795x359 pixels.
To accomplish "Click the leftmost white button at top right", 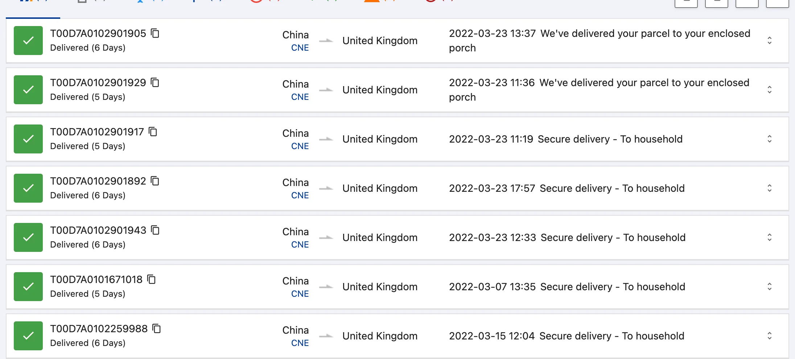I will (686, 3).
